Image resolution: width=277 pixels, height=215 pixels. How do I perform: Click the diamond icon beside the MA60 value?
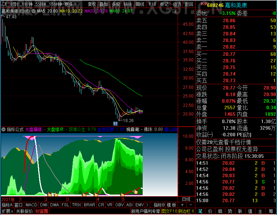pos(168,11)
